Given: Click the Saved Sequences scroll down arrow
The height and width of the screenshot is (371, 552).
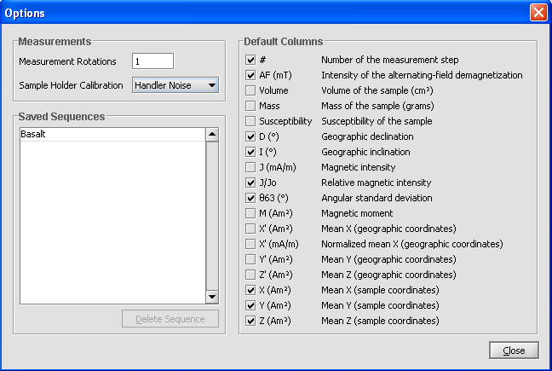Looking at the screenshot, I should (212, 297).
